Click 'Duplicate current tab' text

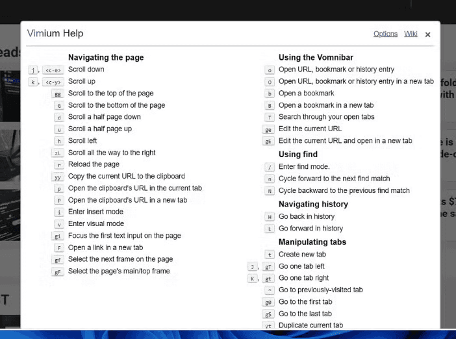311,325
